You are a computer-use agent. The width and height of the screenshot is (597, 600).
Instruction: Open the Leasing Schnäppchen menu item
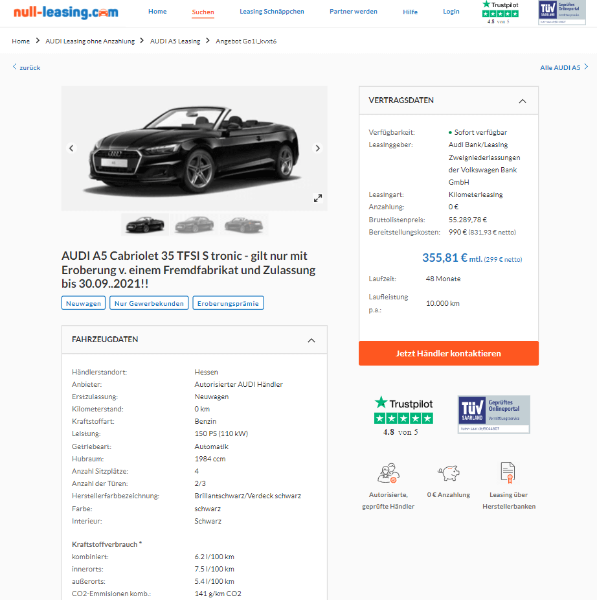point(271,12)
